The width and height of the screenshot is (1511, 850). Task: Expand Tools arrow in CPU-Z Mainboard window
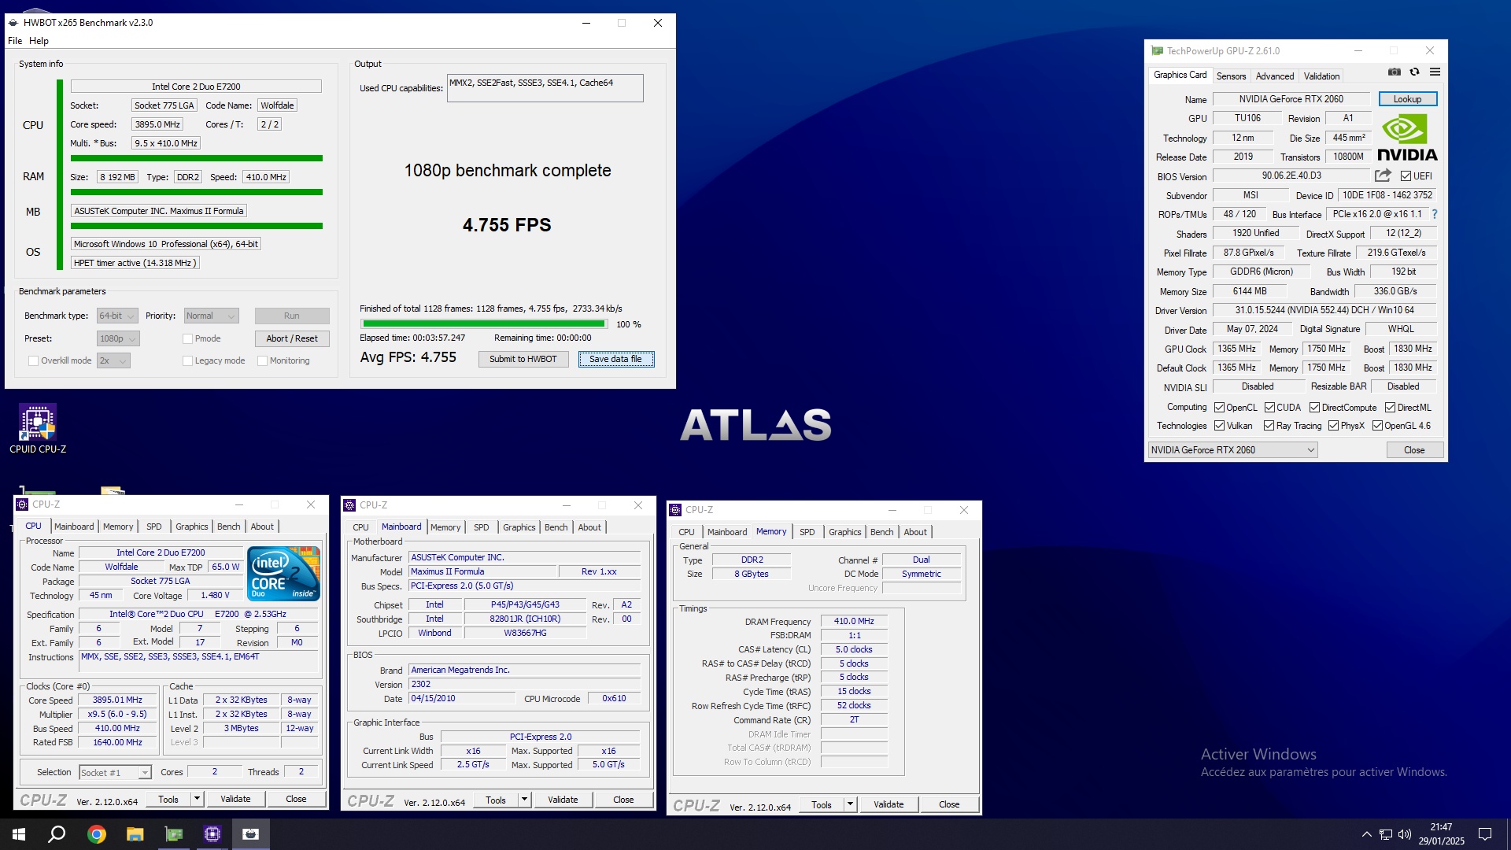[x=524, y=800]
